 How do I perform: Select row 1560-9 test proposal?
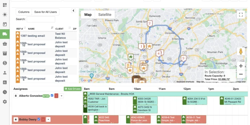46,53
